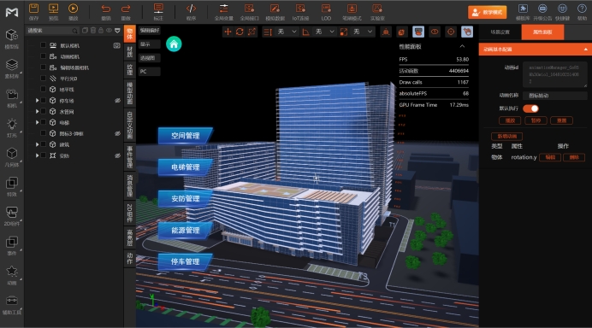592x328 pixels.
Task: Show the hidden 停车场 layer eye icon
Action: tap(117, 101)
